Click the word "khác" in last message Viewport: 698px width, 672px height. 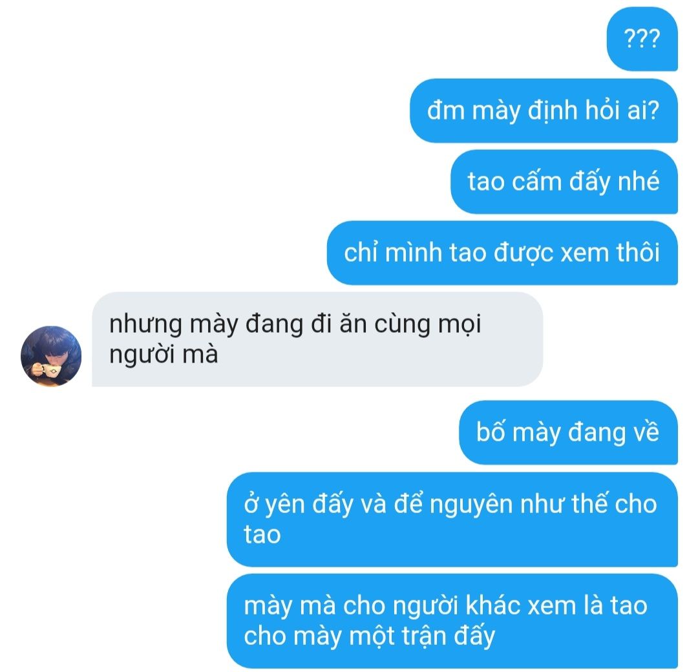492,605
